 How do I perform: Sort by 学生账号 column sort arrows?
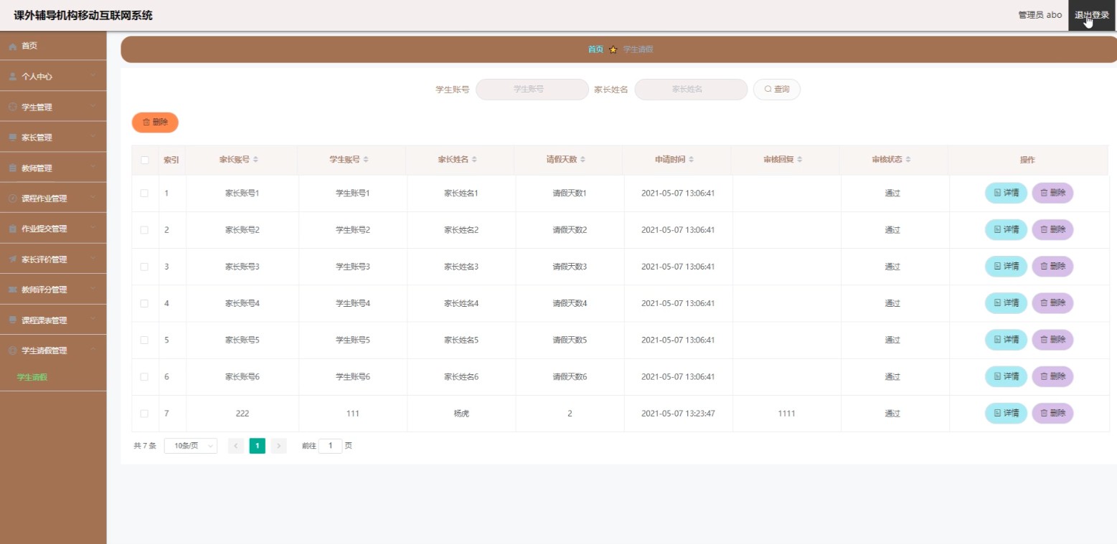[366, 160]
